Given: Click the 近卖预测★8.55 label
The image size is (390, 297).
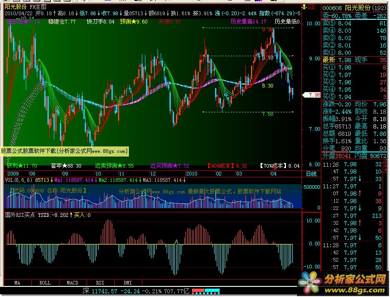Looking at the screenshot, I should 114,166.
